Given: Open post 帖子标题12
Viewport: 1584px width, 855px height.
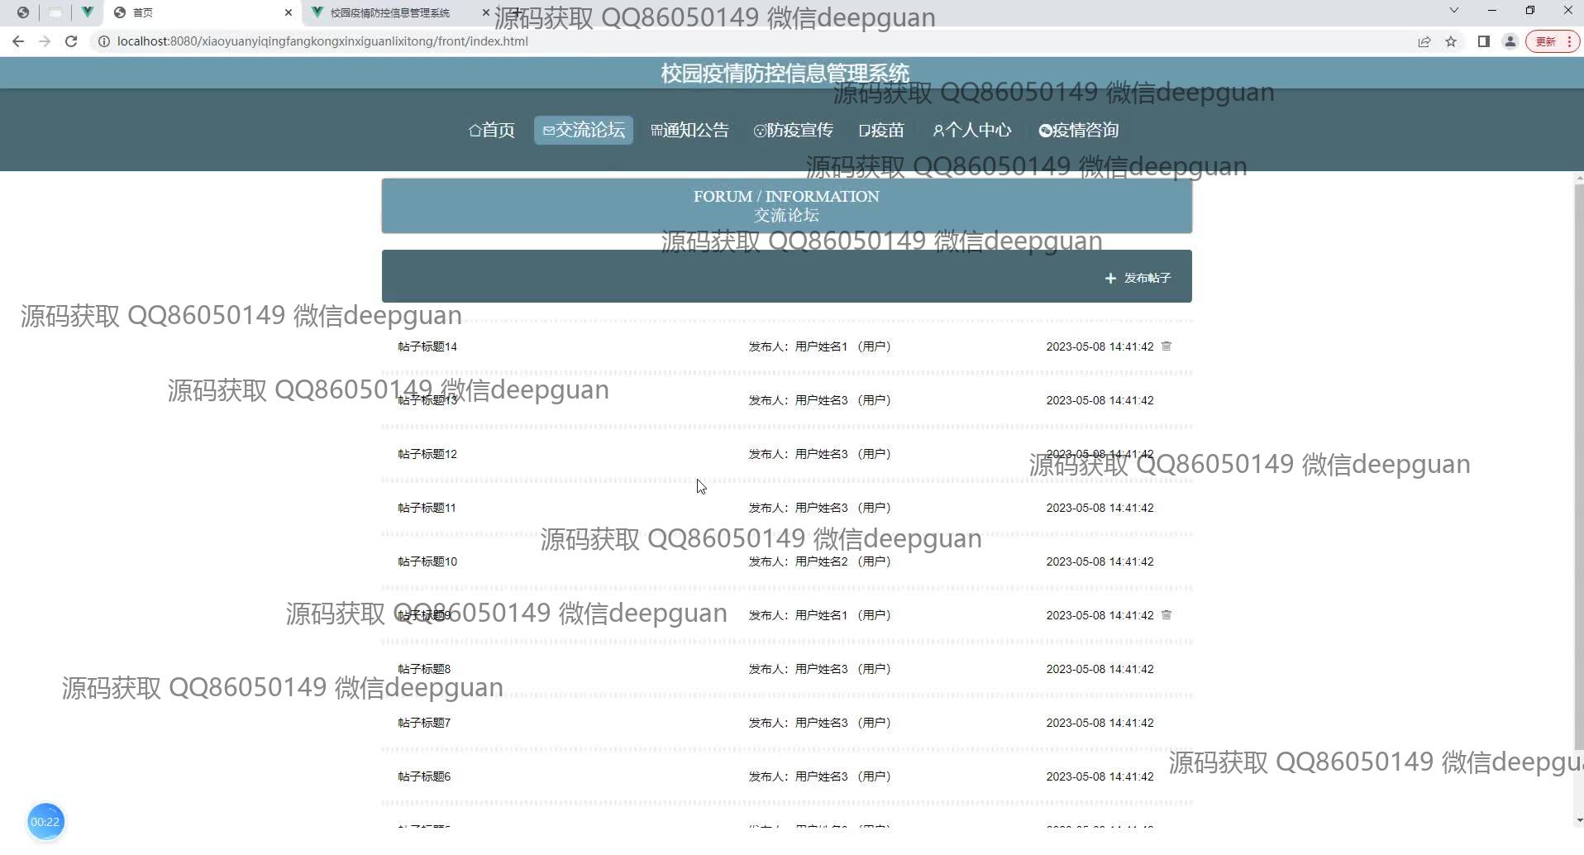Looking at the screenshot, I should [x=427, y=454].
